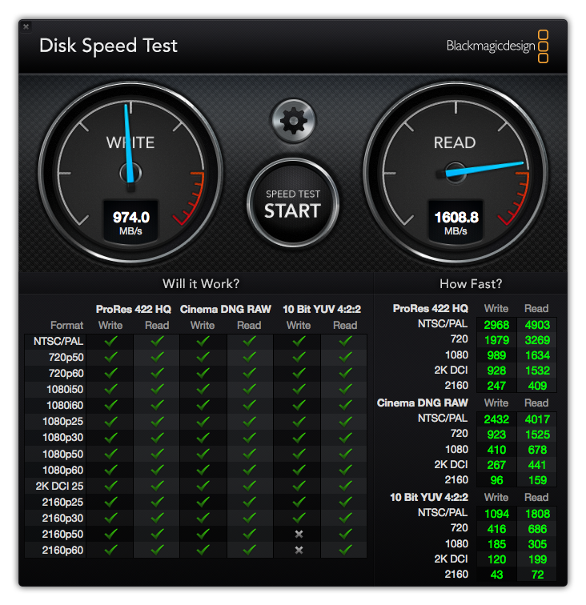Select the NTSC/PAL format row label
The width and height of the screenshot is (586, 605).
58,341
